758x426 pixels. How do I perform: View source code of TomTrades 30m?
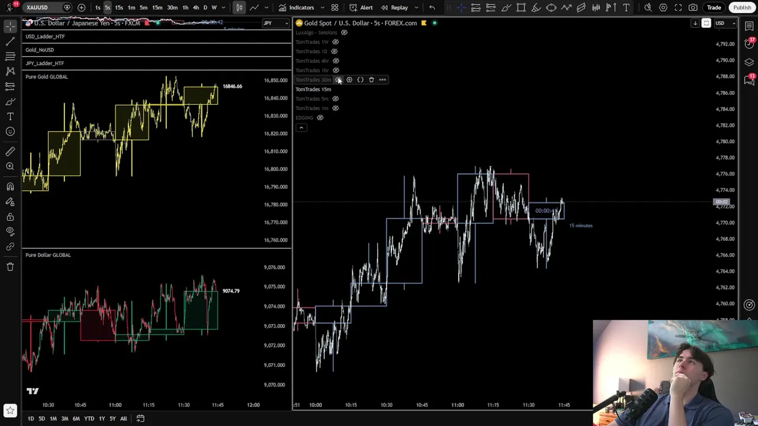360,80
